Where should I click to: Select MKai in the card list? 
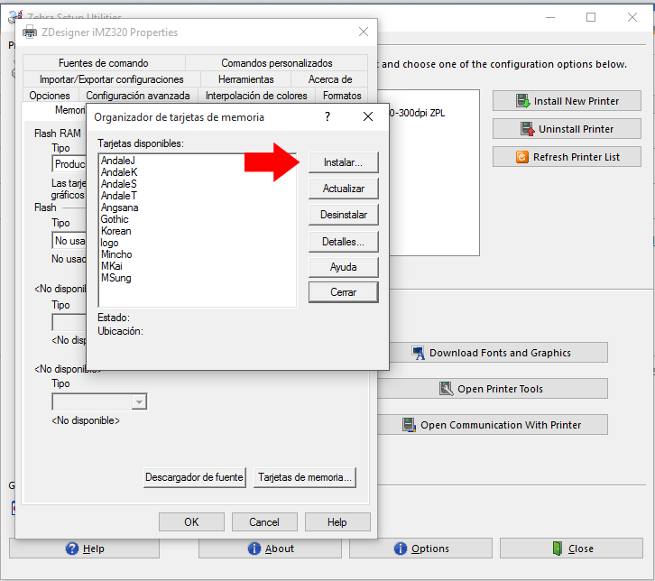coord(112,265)
